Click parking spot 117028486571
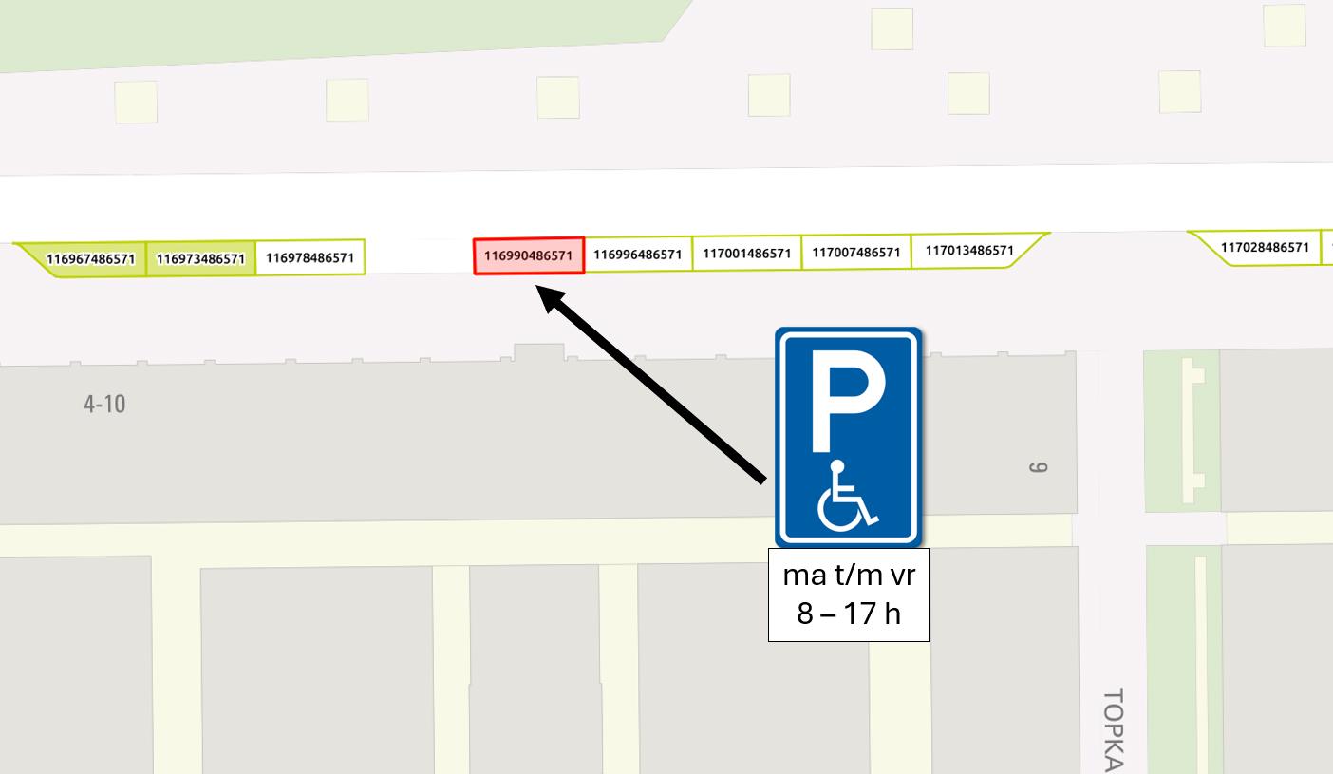1333x774 pixels. pos(1264,248)
